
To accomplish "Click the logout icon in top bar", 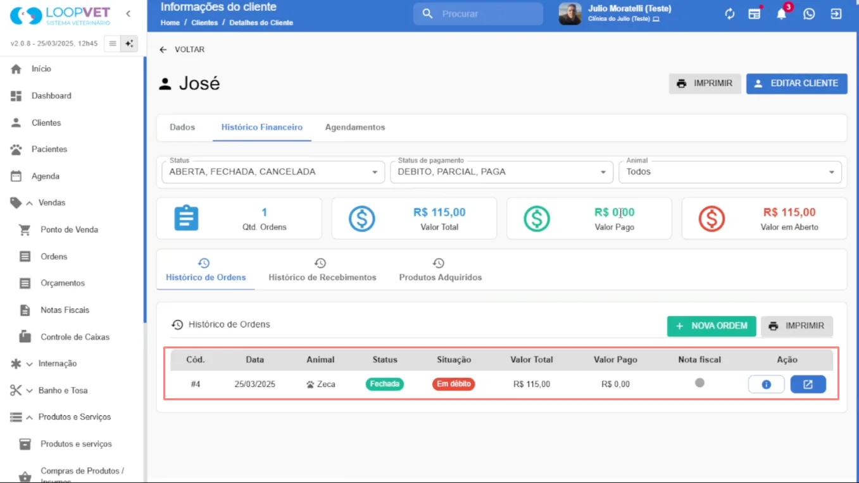I will pyautogui.click(x=836, y=14).
